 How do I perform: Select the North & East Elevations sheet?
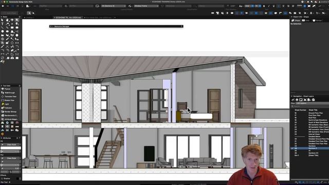pyautogui.click(x=309, y=120)
